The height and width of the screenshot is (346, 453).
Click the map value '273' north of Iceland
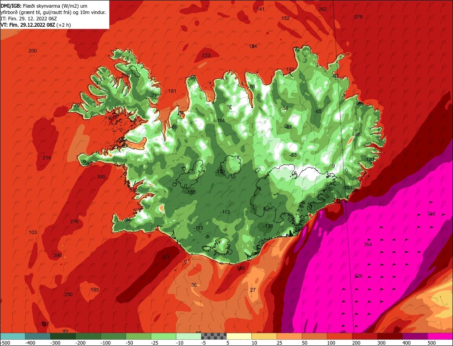206,55
